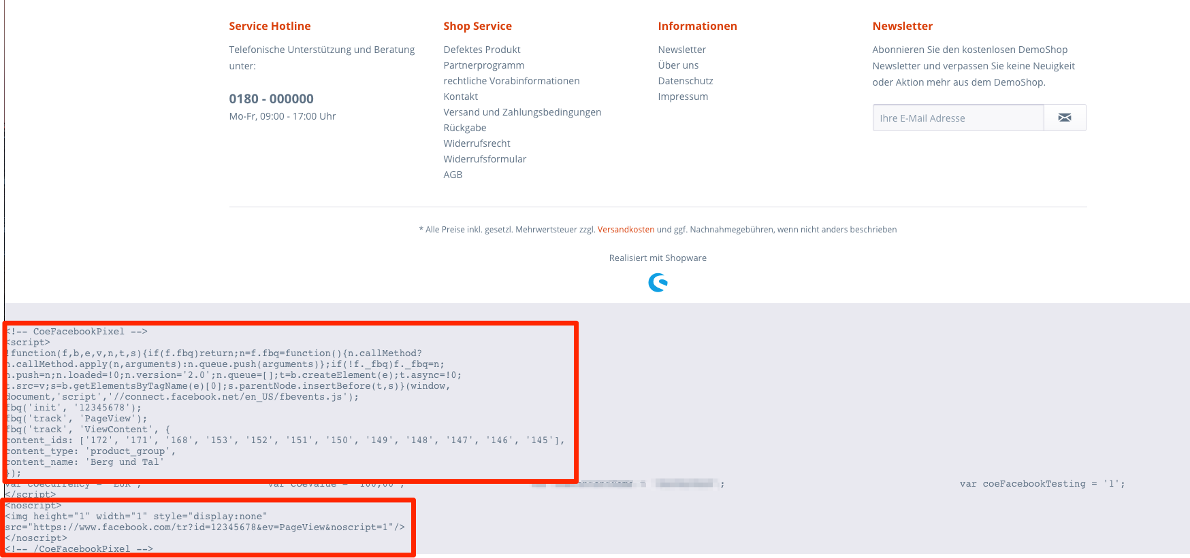Open the Partnerprogramm link
The height and width of the screenshot is (558, 1190).
484,65
